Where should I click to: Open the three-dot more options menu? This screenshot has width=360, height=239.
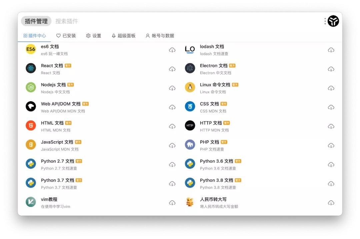[325, 21]
